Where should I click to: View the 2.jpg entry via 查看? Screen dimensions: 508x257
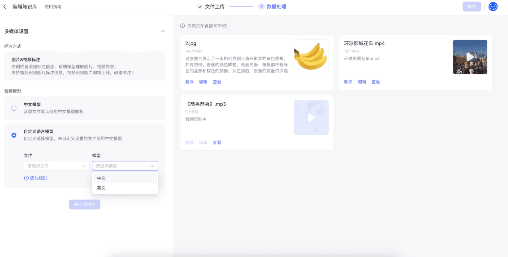217,82
